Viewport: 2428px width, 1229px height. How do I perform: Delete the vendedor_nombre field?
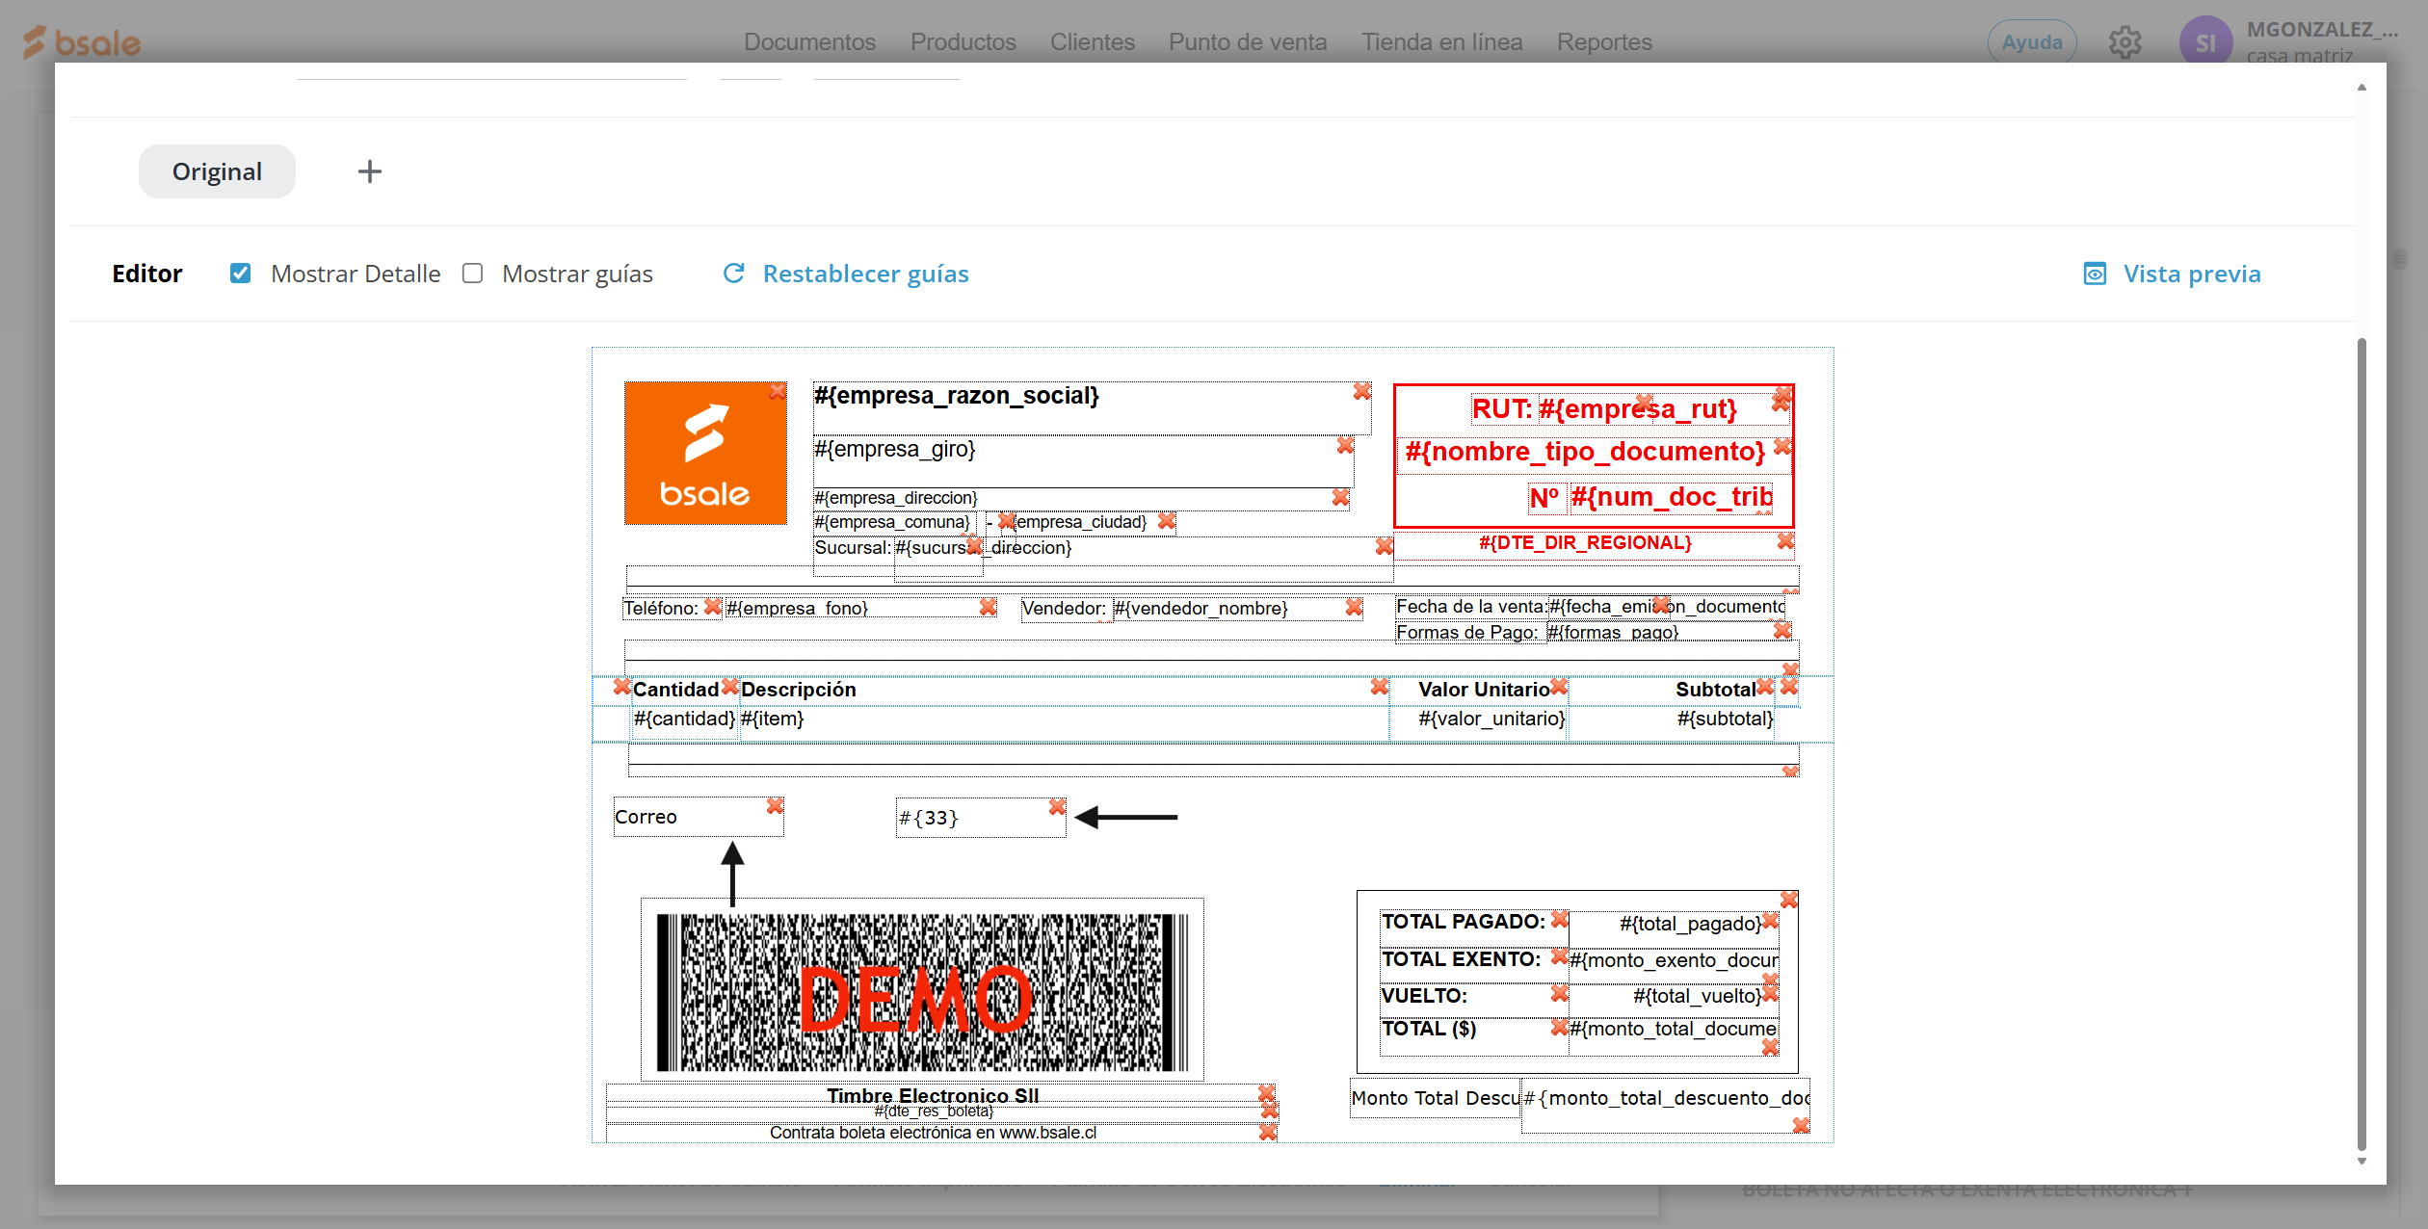(1354, 607)
